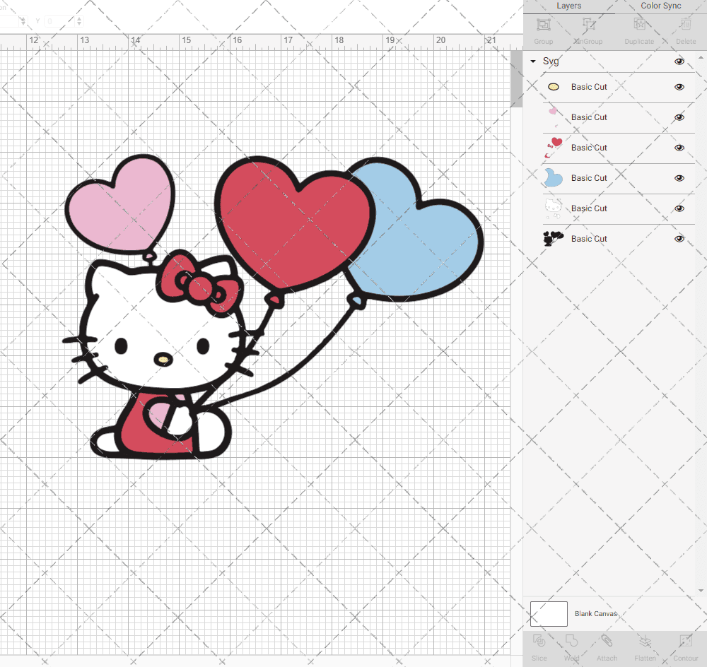This screenshot has height=667, width=707.
Task: Select the white kitty layer thumbnail
Action: pyautogui.click(x=554, y=208)
